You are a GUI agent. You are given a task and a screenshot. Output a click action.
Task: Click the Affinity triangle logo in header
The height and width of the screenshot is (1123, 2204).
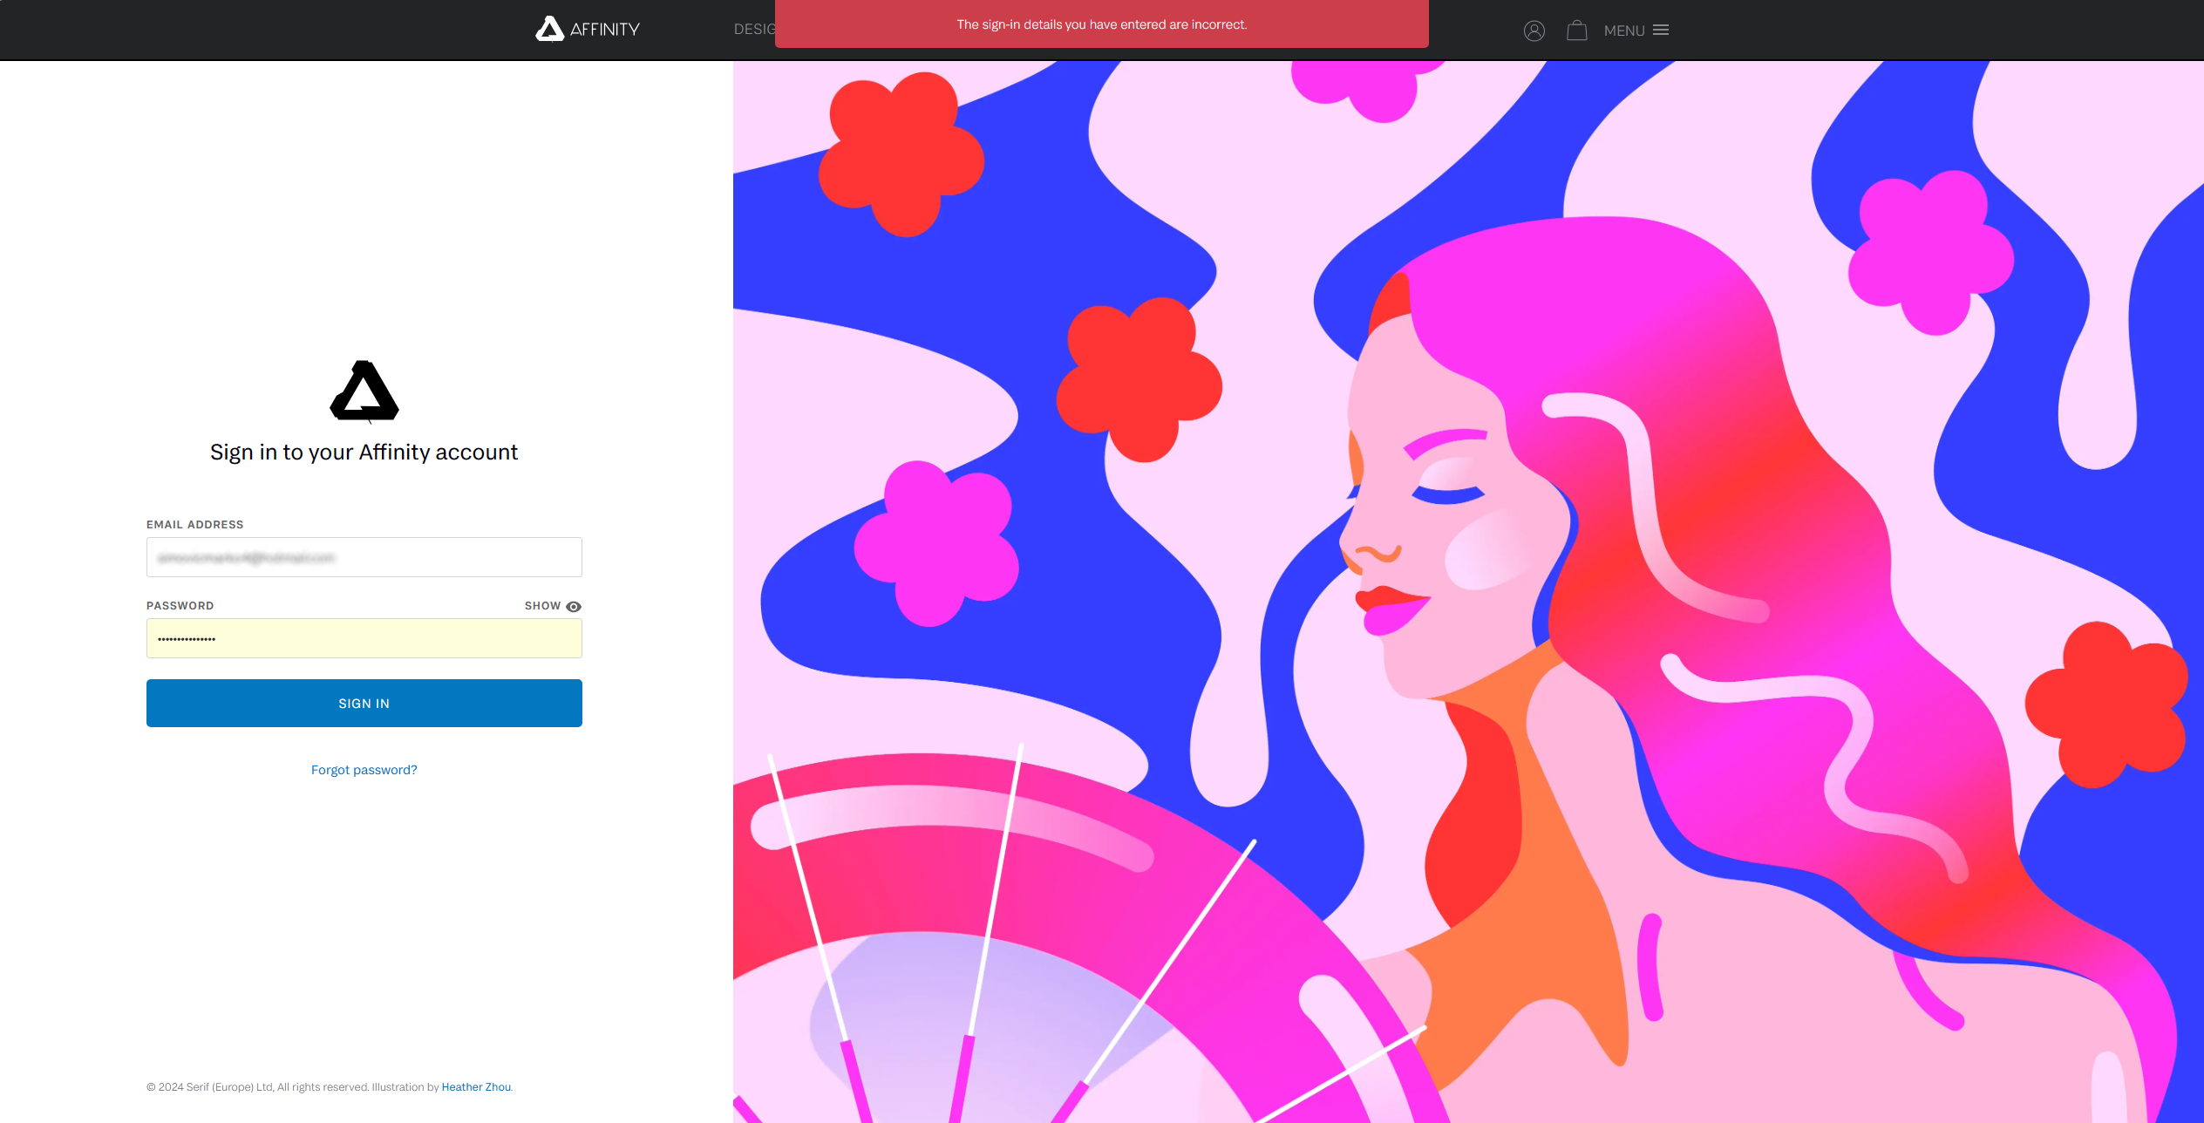[549, 29]
